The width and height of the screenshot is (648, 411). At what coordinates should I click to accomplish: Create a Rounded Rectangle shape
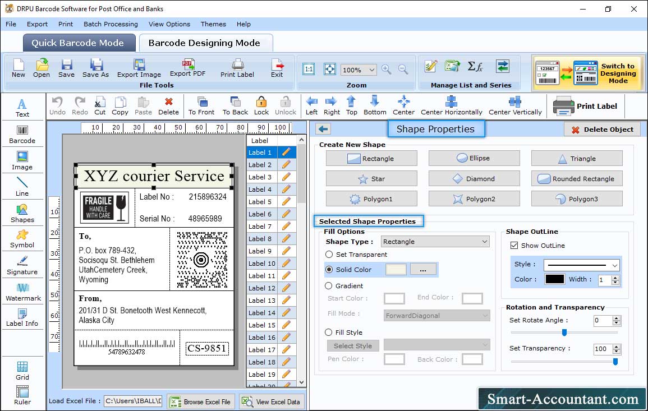pyautogui.click(x=577, y=178)
